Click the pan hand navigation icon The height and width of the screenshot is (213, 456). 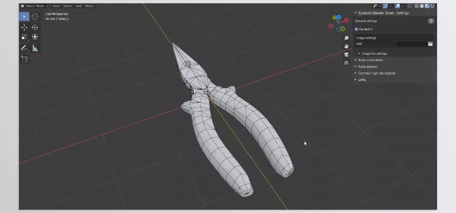pyautogui.click(x=346, y=46)
